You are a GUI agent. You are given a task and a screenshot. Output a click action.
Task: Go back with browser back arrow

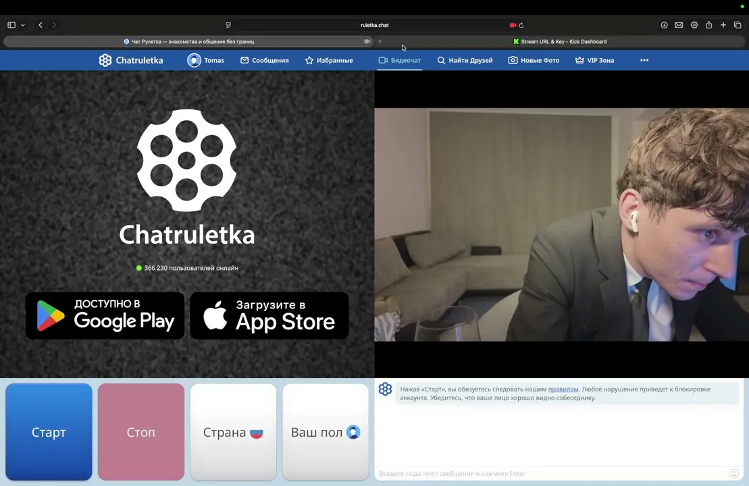coord(41,25)
